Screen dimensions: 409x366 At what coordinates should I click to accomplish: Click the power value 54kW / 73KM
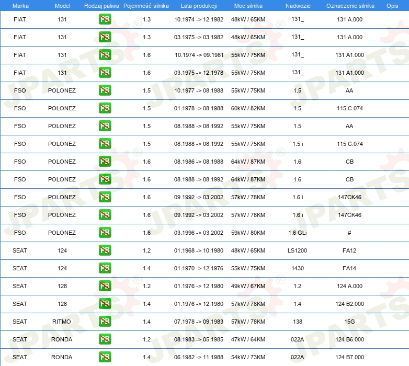point(248,357)
